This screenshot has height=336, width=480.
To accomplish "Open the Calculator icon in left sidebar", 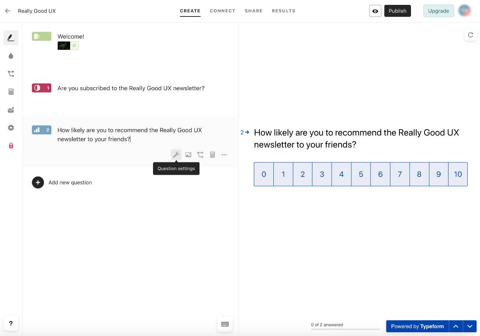I will (11, 92).
